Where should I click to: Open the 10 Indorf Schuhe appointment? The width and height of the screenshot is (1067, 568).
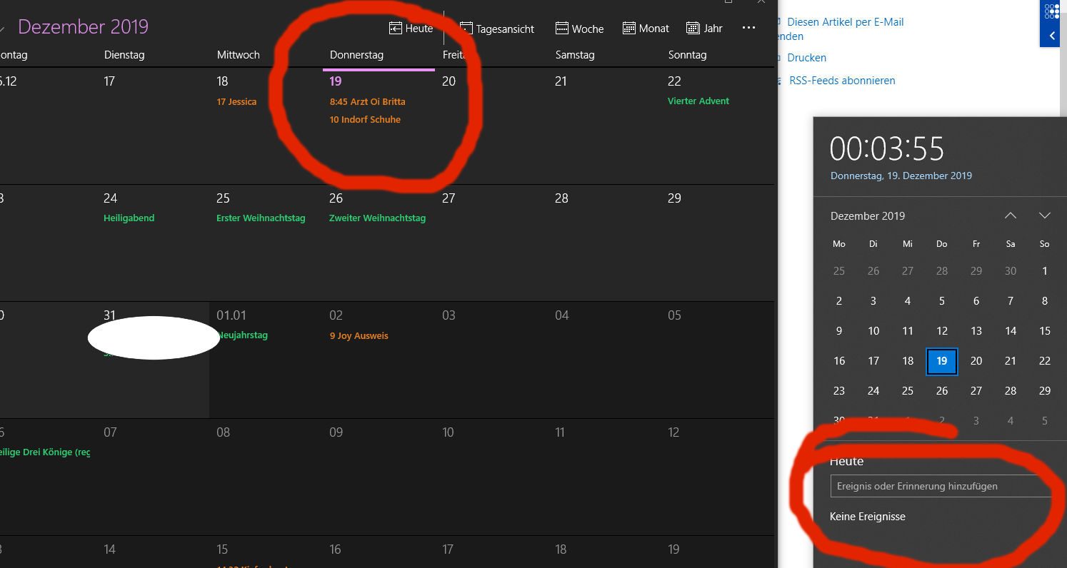pos(365,119)
